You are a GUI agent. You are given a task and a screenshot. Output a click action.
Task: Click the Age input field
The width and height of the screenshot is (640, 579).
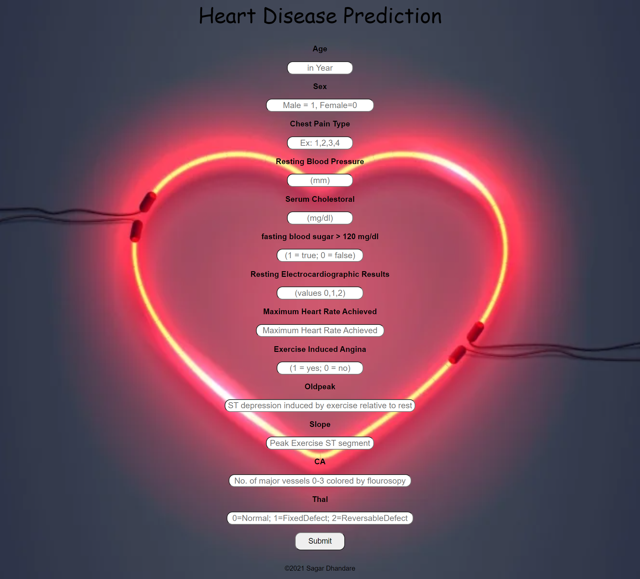click(319, 68)
